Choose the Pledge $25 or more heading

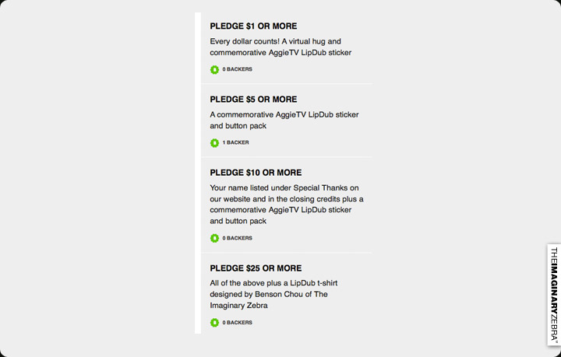[x=256, y=268]
